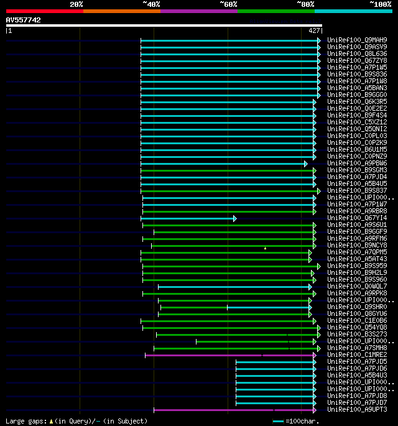
Task: Pick the UniRef100_A9S6U1 hit name
Action: click(x=357, y=225)
